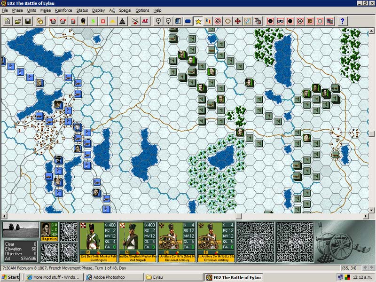Click the New scenario file icon
The width and height of the screenshot is (376, 282).
pyautogui.click(x=8, y=21)
